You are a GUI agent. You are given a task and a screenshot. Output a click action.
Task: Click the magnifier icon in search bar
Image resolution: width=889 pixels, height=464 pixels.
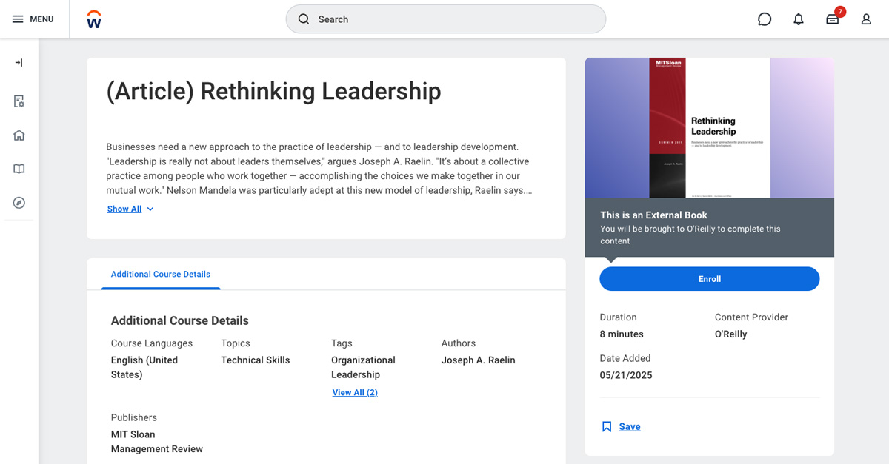click(x=304, y=19)
